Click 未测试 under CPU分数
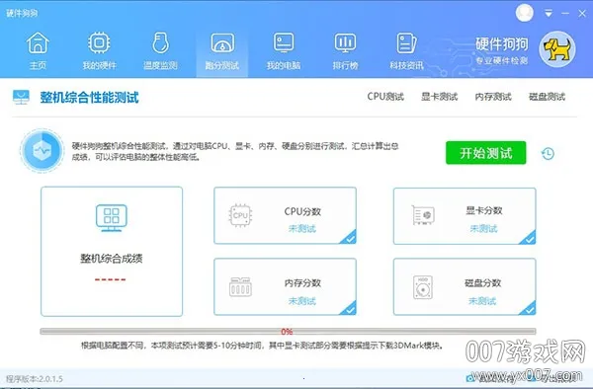This screenshot has height=389, width=593. tap(301, 228)
